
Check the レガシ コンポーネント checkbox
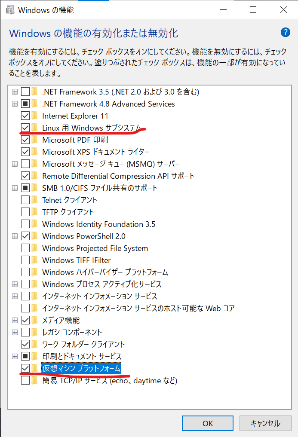[25, 332]
